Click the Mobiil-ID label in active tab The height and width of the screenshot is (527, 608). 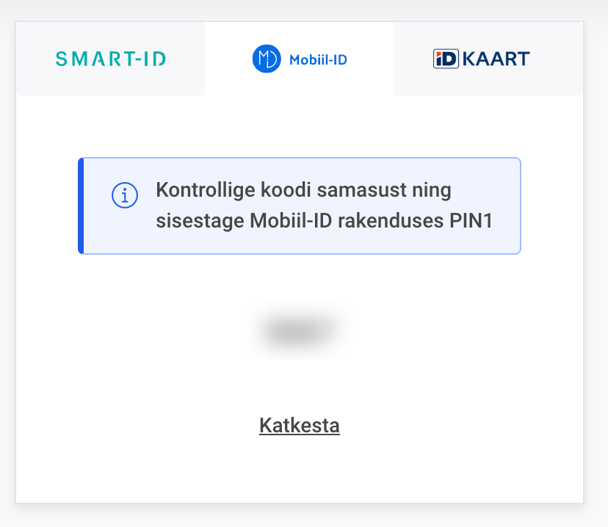pos(318,59)
